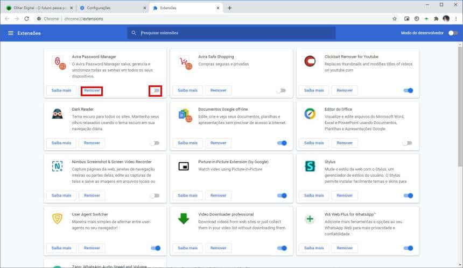Open Chrome's three-dot menu
This screenshot has width=463, height=268.
(456, 19)
